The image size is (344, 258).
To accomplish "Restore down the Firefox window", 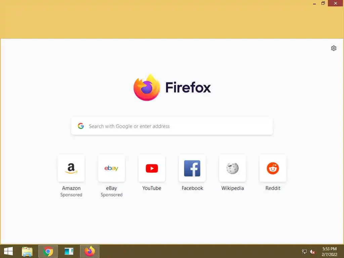I will pyautogui.click(x=323, y=3).
